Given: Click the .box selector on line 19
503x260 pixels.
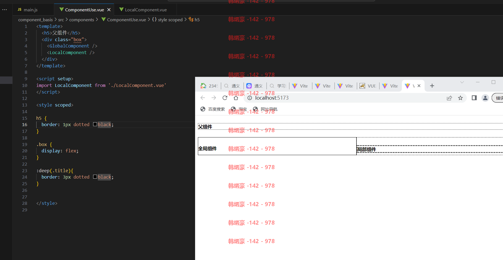Looking at the screenshot, I should [44, 144].
